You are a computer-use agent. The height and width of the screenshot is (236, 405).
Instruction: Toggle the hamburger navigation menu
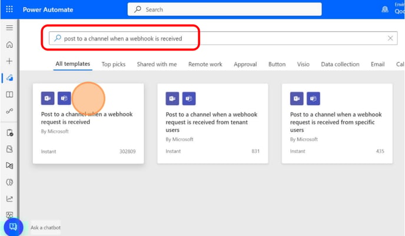coord(9,28)
